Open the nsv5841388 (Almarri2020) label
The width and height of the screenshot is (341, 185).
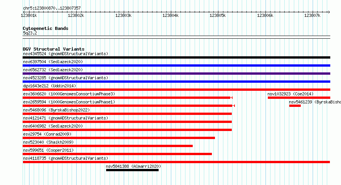tap(133, 166)
